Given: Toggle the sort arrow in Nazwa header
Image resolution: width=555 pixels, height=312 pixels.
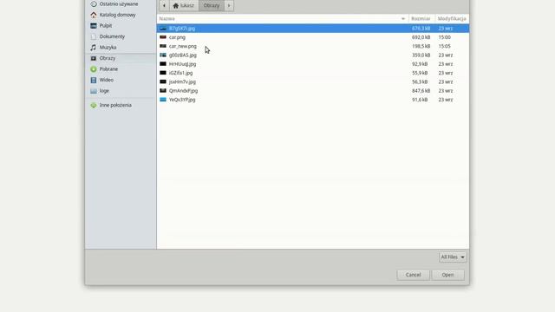Looking at the screenshot, I should click(402, 19).
